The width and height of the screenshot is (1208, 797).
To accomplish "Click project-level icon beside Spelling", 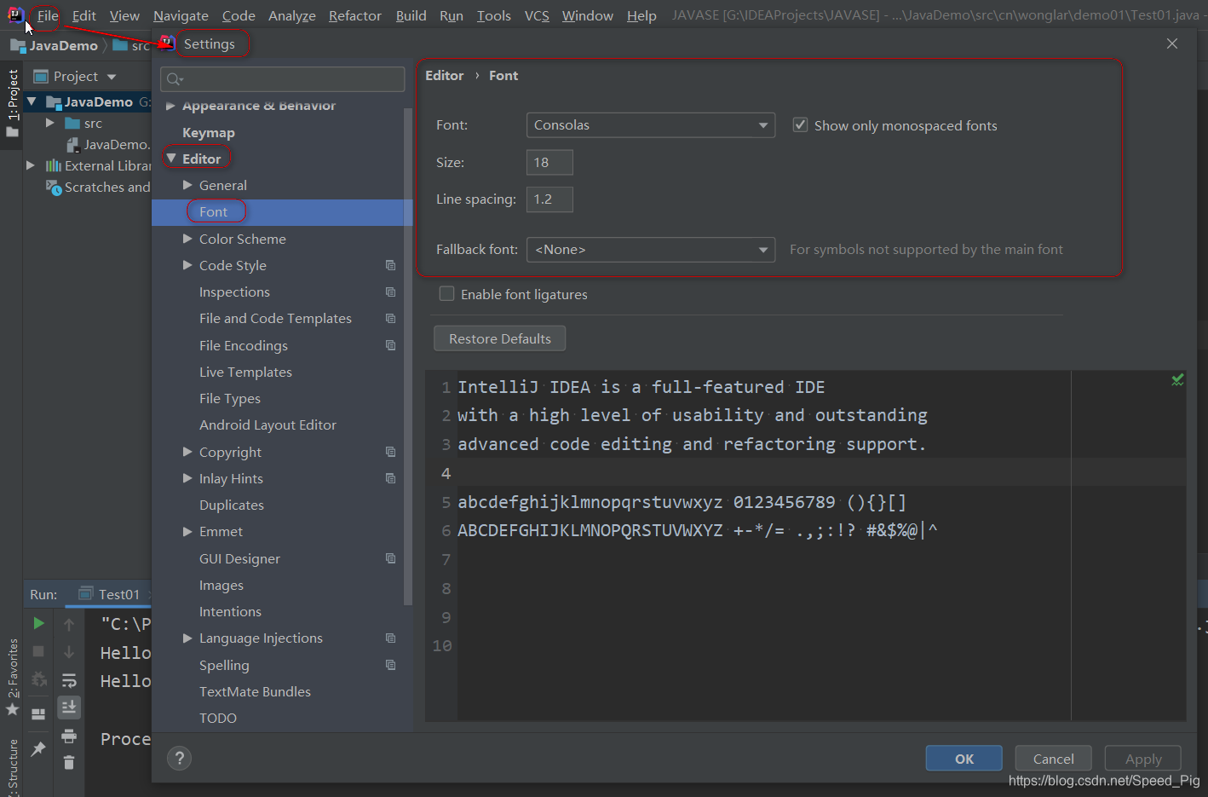I will tap(390, 665).
